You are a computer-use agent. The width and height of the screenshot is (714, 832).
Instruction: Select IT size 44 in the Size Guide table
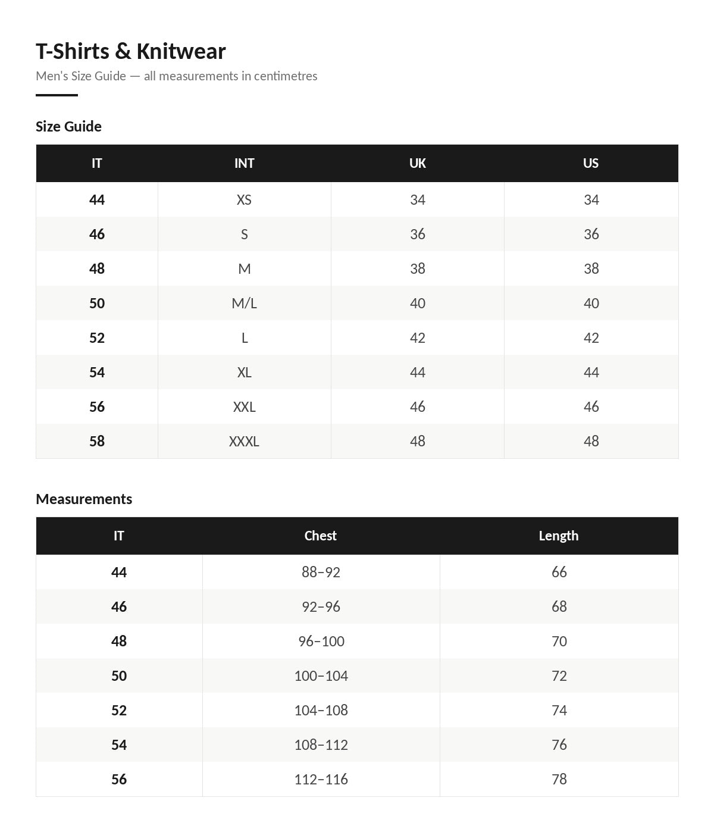(x=97, y=200)
